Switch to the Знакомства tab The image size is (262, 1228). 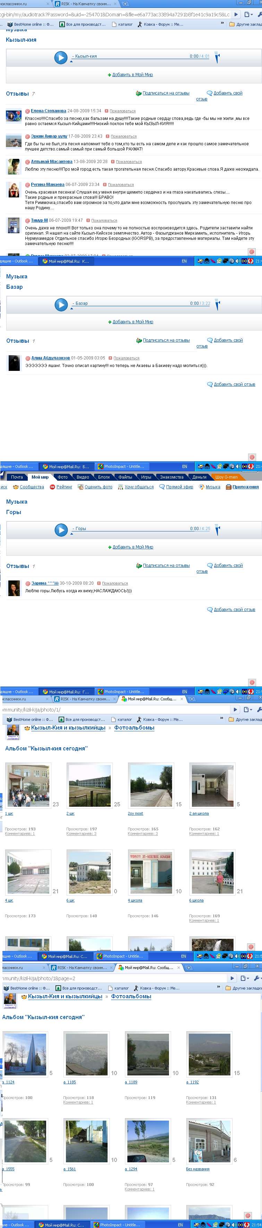tap(171, 477)
